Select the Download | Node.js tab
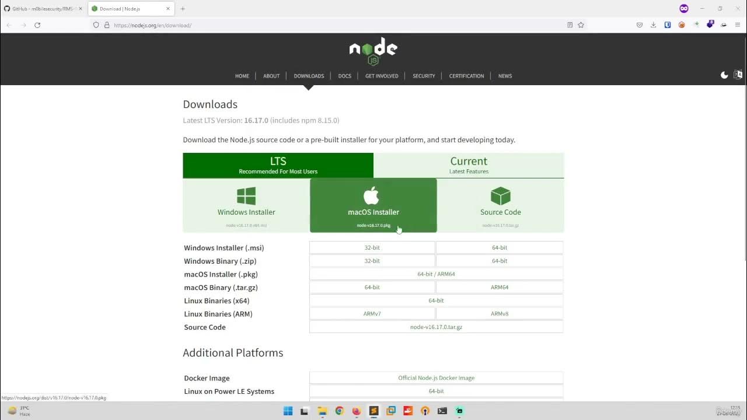Image resolution: width=747 pixels, height=420 pixels. point(131,9)
